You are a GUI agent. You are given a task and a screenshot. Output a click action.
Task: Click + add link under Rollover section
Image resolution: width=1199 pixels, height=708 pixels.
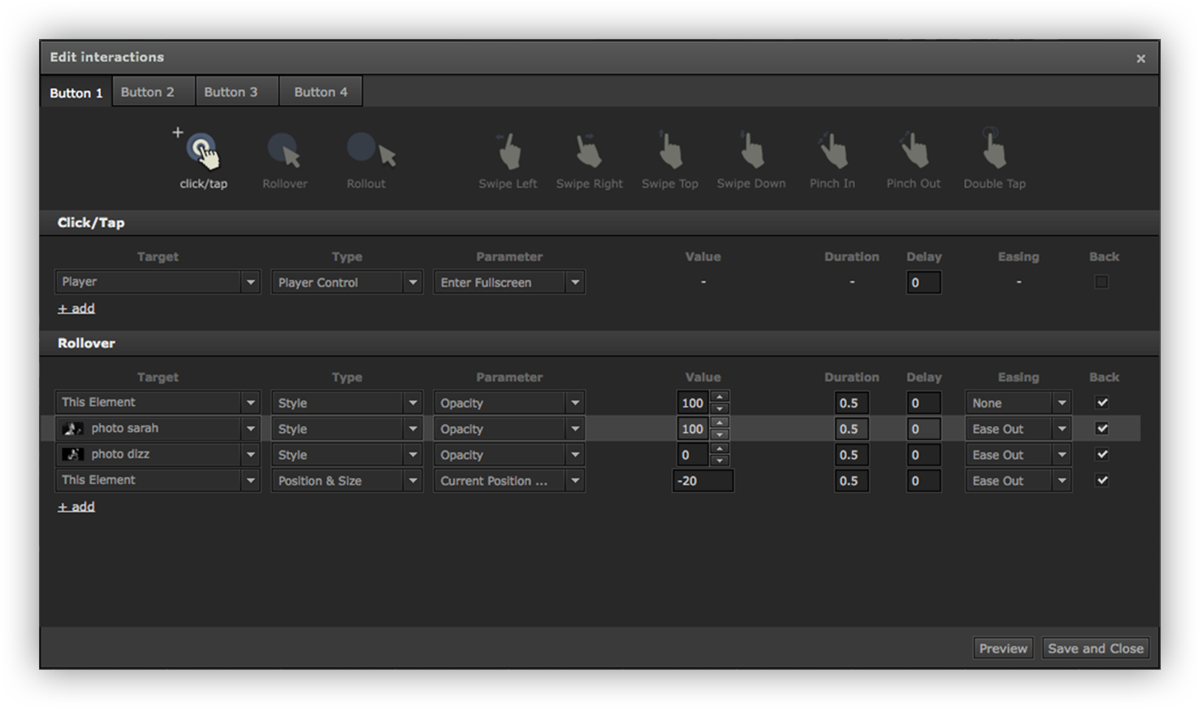click(76, 507)
